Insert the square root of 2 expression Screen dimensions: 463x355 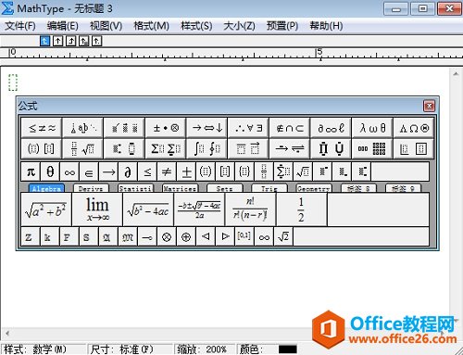tap(283, 237)
